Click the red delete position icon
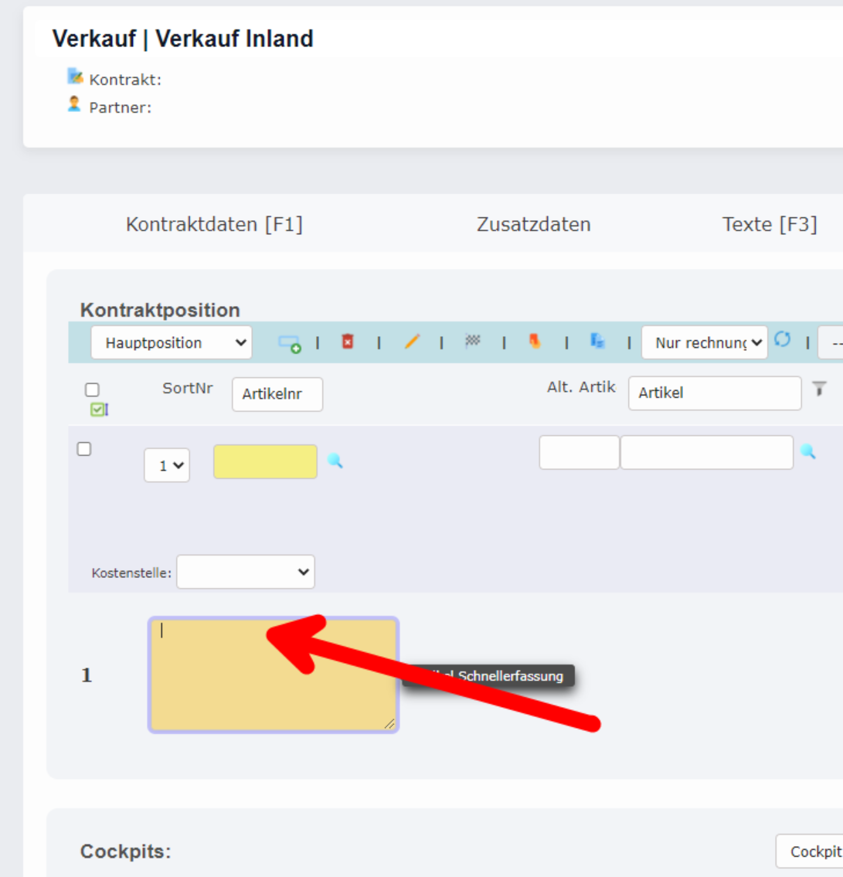Image resolution: width=843 pixels, height=877 pixels. pos(348,342)
